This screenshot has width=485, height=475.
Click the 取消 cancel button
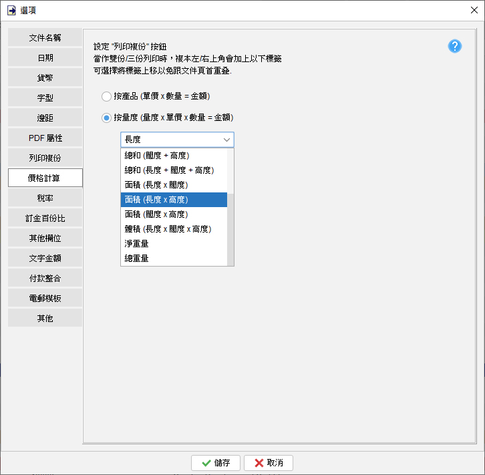pos(269,463)
